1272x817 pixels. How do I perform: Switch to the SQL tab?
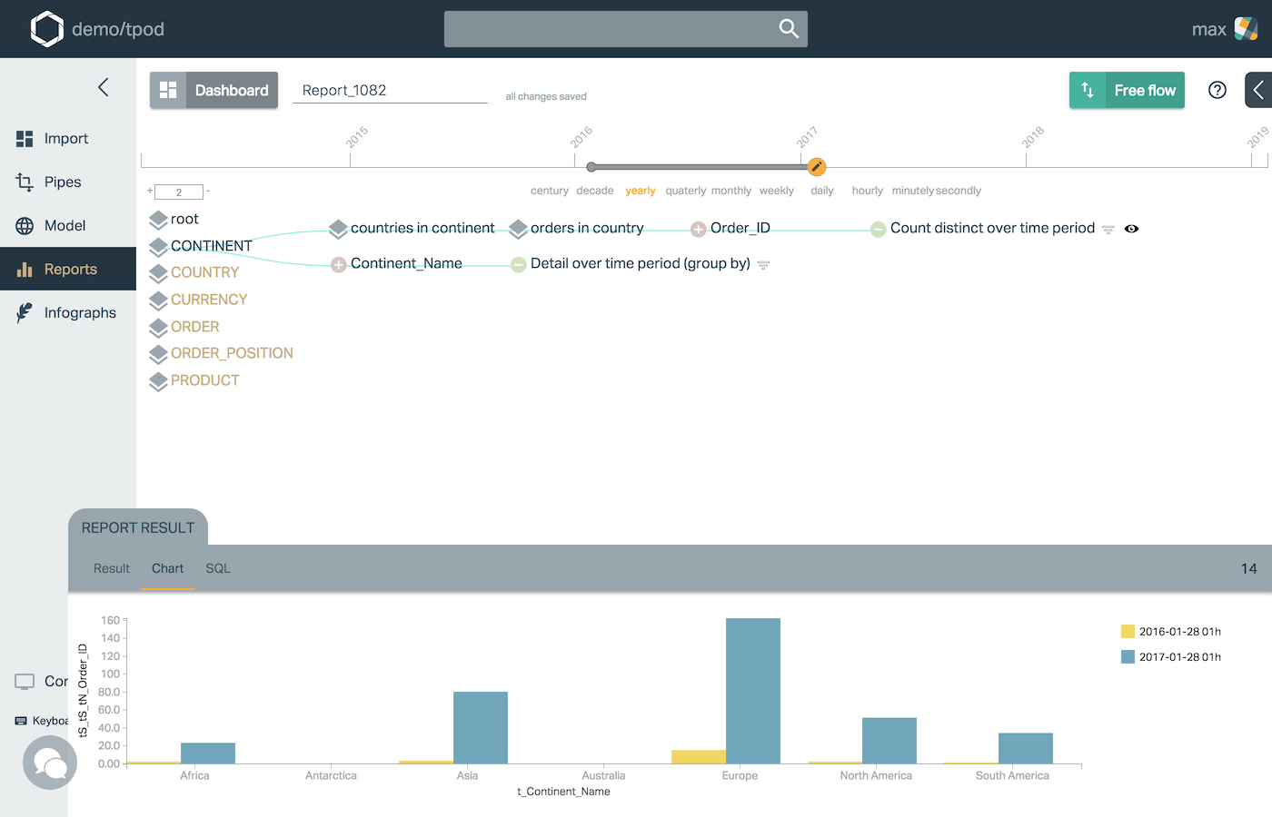coord(217,568)
